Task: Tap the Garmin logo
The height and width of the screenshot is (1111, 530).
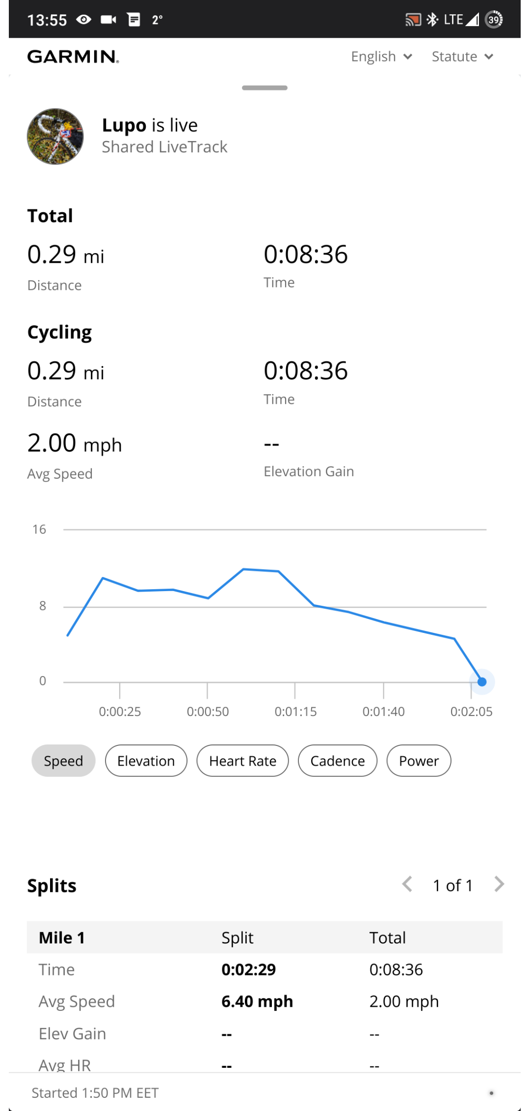Action: [x=73, y=57]
